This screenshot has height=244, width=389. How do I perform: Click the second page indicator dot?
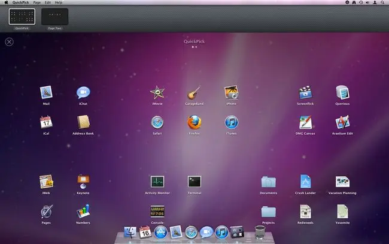point(196,47)
